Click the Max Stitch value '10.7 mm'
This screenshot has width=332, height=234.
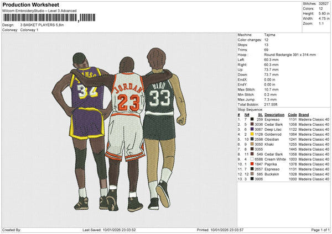271,89
